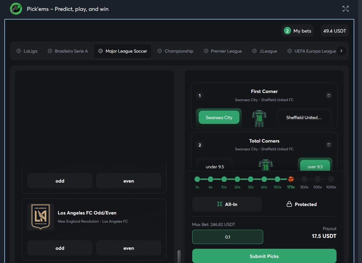Click the green Pick'ems logo icon

click(16, 9)
